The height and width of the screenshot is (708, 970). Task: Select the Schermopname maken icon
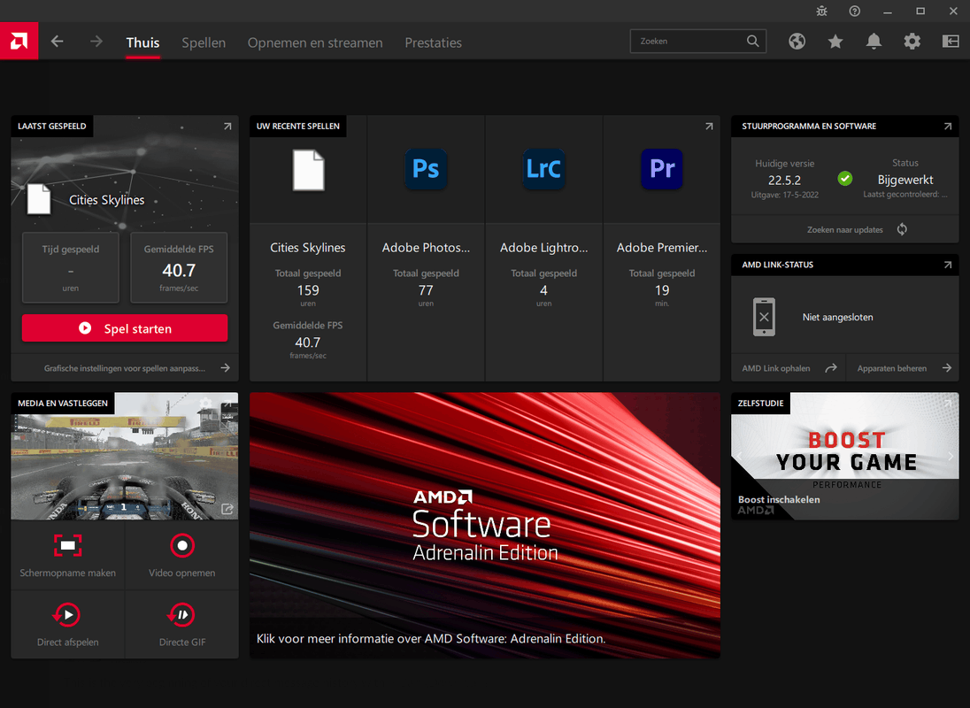67,546
